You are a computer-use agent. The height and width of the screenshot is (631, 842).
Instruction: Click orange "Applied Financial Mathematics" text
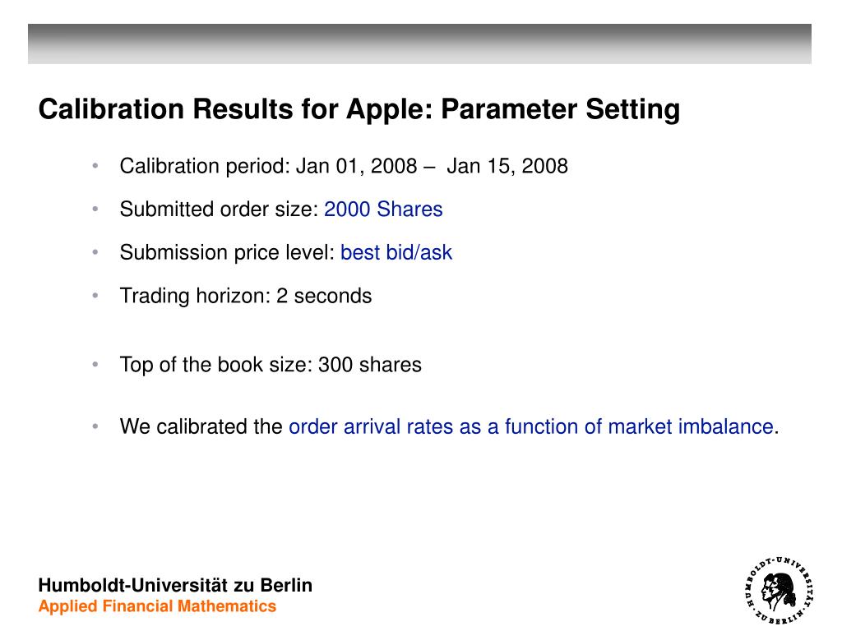pyautogui.click(x=157, y=606)
